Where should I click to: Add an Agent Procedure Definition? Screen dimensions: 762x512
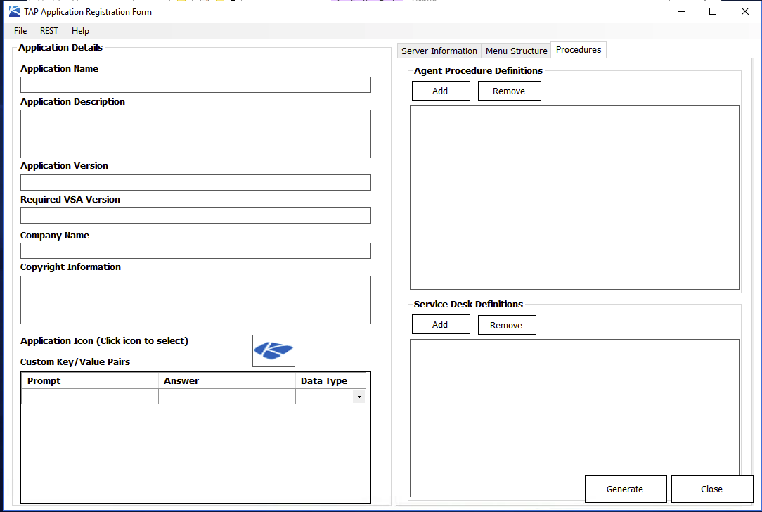[441, 91]
